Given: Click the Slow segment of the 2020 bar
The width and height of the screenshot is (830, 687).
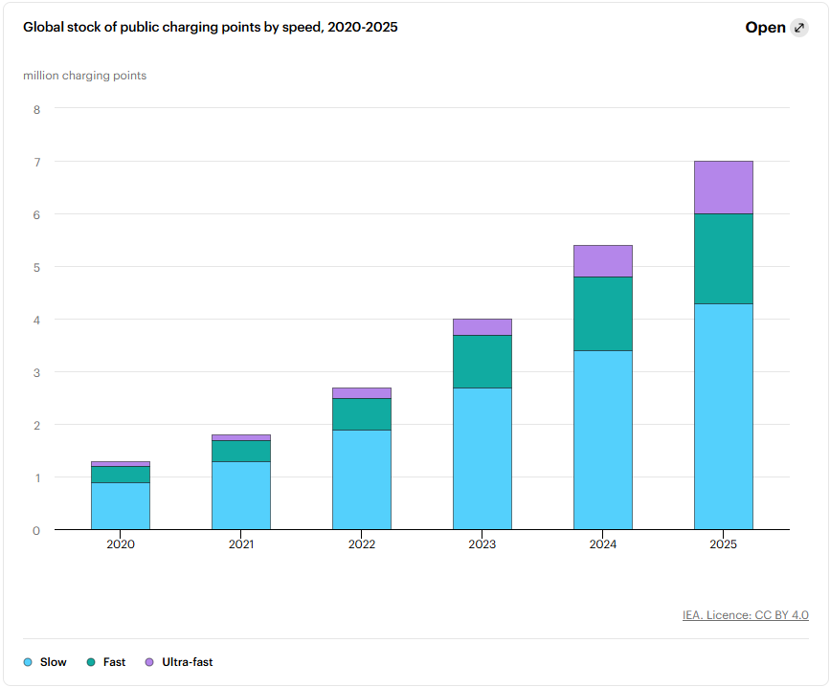Looking at the screenshot, I should (121, 506).
